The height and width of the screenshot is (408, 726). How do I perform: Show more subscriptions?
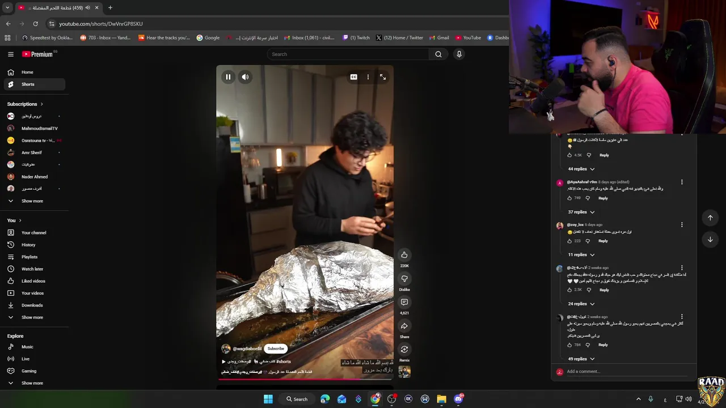[x=35, y=201]
